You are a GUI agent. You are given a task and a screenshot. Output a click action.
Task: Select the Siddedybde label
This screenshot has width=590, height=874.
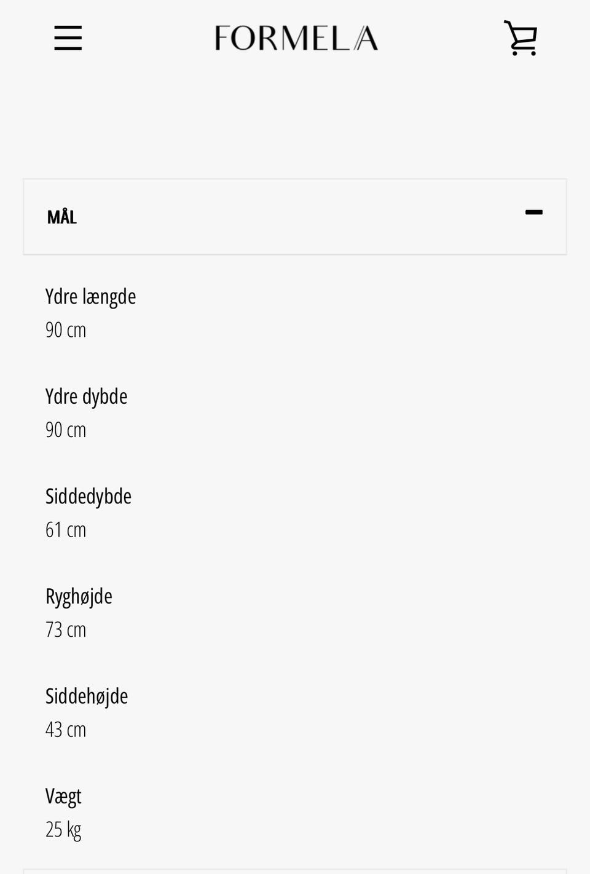88,497
